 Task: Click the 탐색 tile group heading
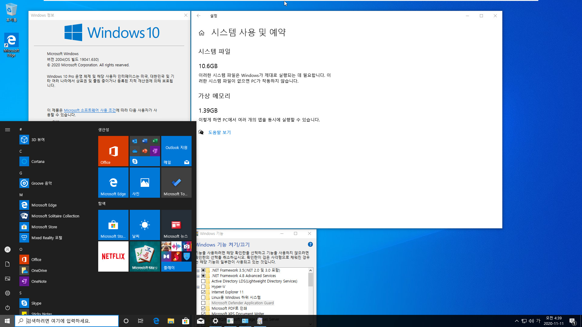pyautogui.click(x=102, y=203)
